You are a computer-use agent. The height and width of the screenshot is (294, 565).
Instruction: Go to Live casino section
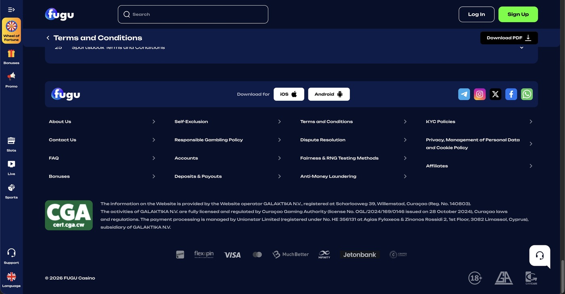(x=11, y=168)
